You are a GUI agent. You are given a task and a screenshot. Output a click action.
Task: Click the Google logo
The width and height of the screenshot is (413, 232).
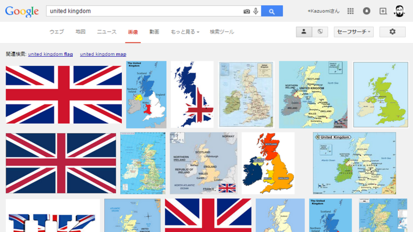(22, 11)
